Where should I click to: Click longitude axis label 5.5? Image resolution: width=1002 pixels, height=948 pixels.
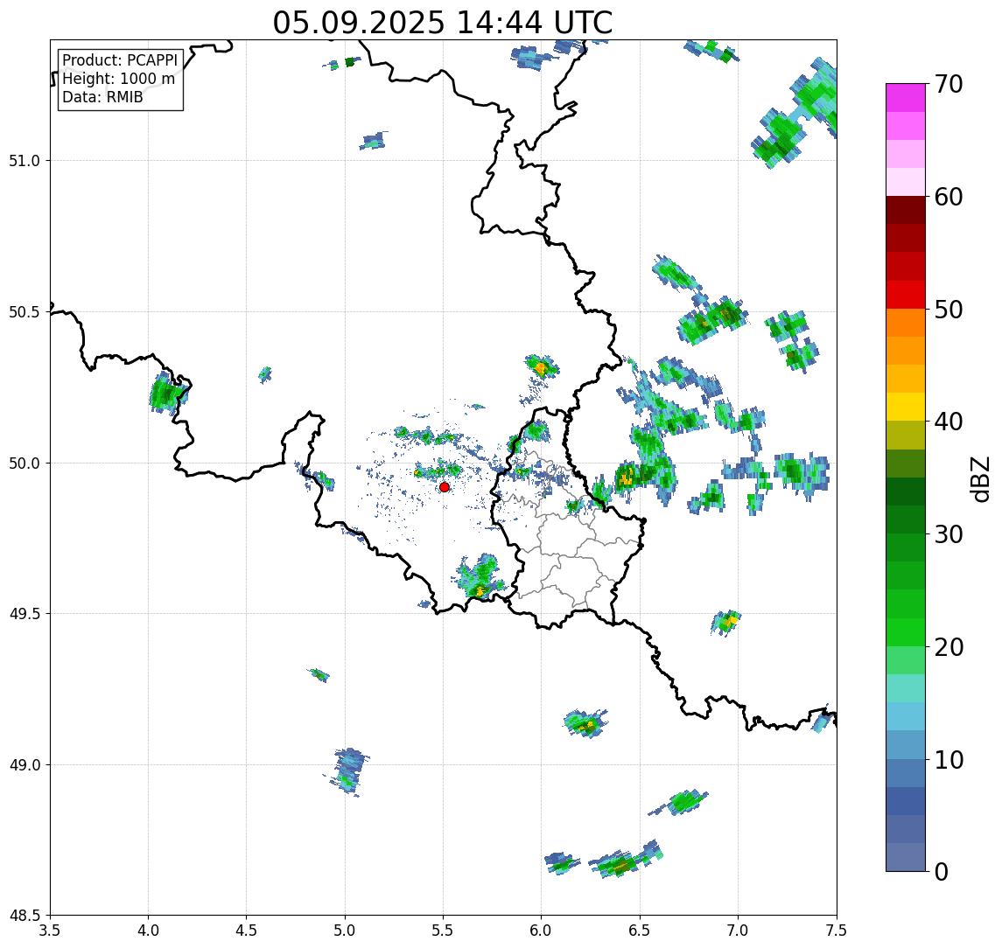tap(444, 931)
